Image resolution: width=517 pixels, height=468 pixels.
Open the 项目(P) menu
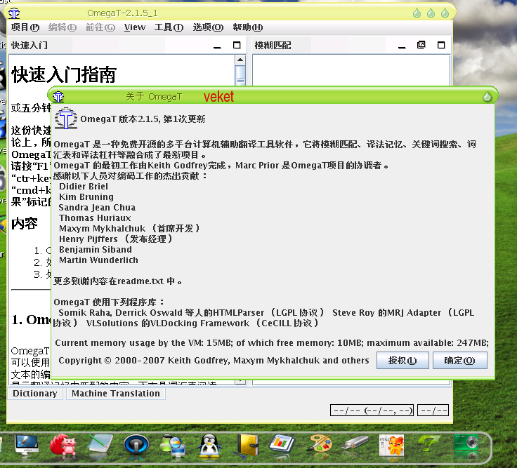[x=25, y=27]
